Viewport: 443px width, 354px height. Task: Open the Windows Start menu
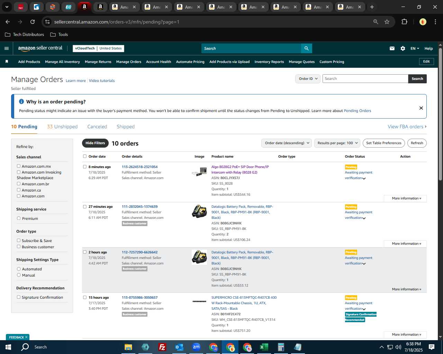[x=8, y=347]
